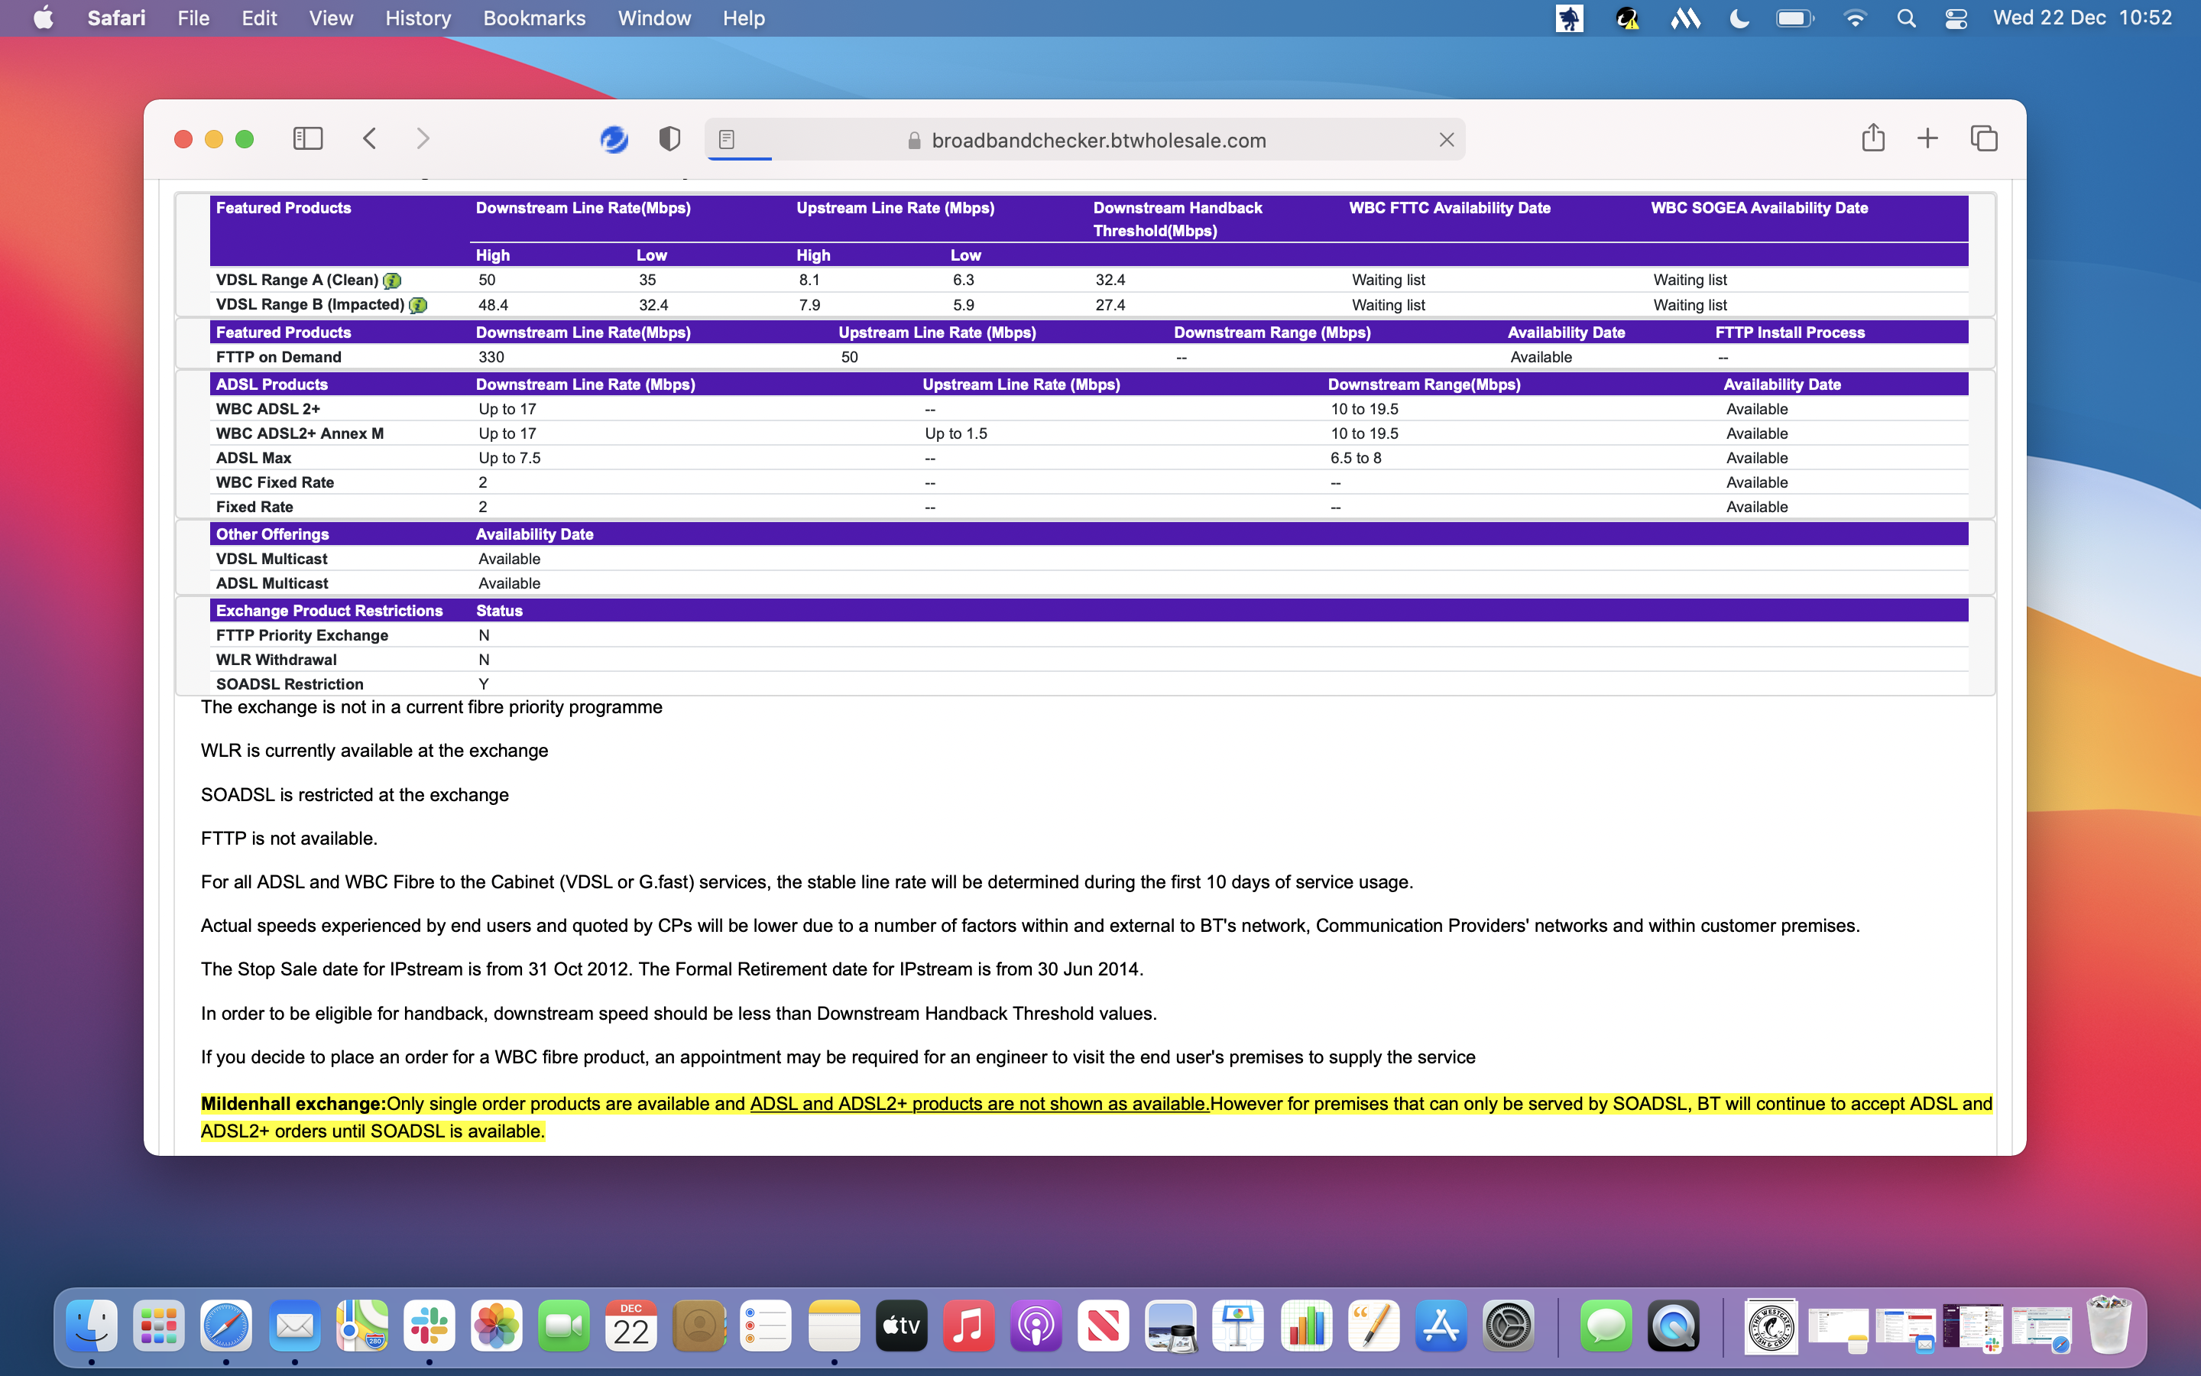Open Photos from the Dock

(497, 1325)
